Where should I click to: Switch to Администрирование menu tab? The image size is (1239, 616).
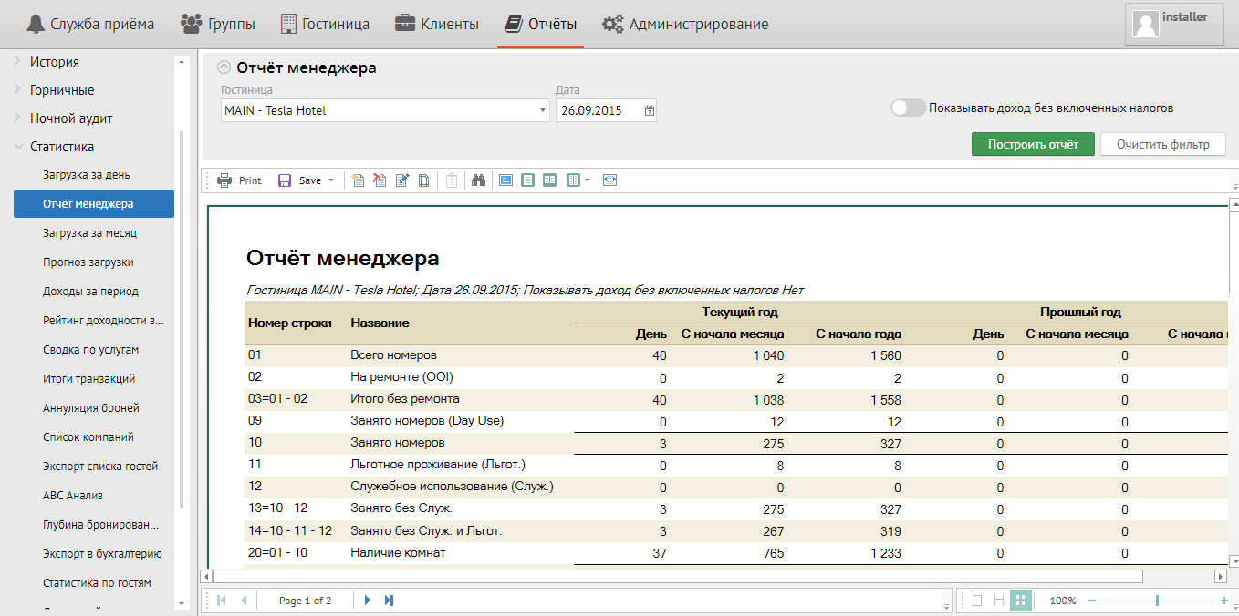(685, 24)
